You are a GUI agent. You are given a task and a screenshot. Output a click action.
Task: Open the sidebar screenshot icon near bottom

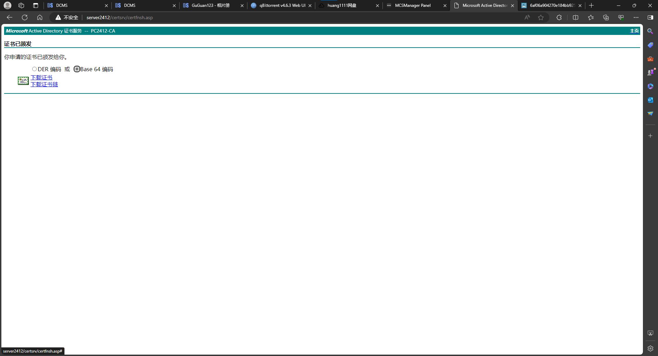coord(650,333)
